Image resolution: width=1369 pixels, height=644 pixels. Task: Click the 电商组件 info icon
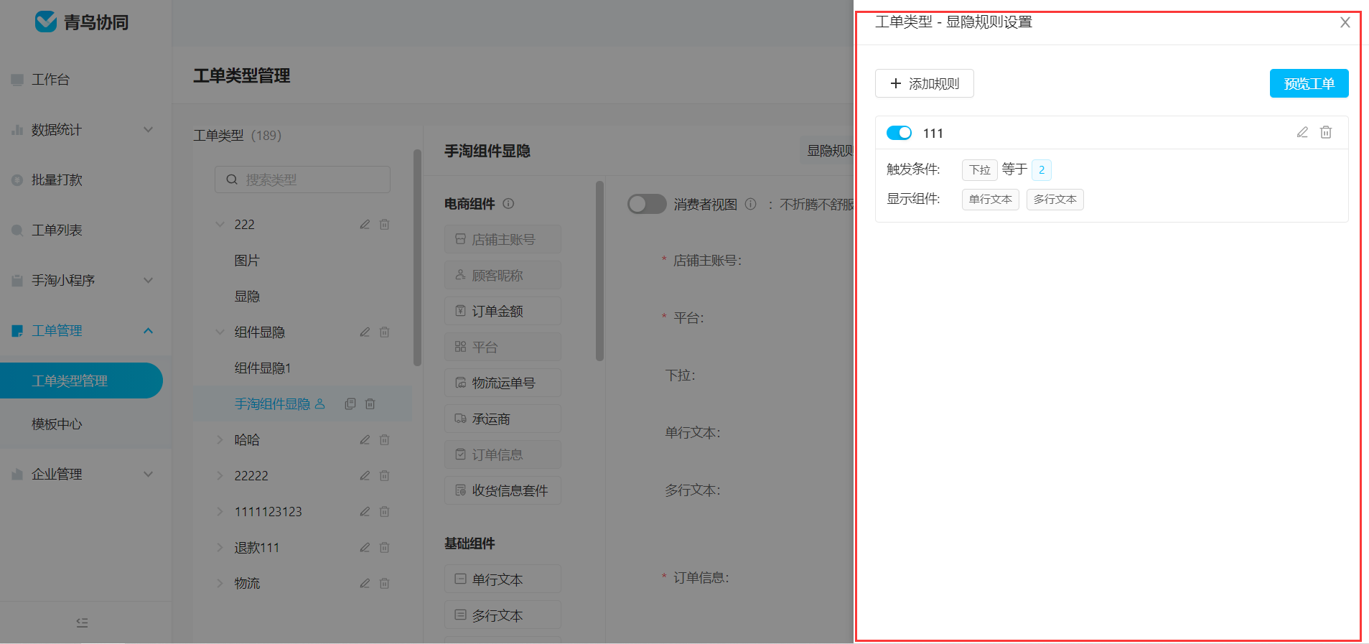coord(508,203)
